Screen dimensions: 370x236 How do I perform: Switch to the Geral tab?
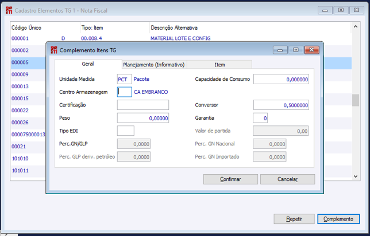coord(88,64)
